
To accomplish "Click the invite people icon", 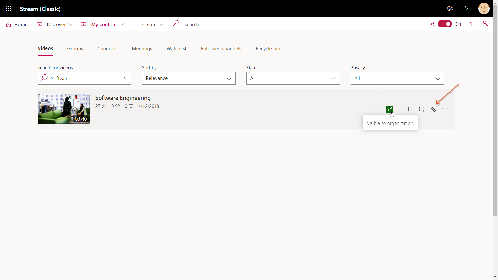I will [485, 24].
